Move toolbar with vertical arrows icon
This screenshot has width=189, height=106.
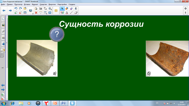[186, 13]
